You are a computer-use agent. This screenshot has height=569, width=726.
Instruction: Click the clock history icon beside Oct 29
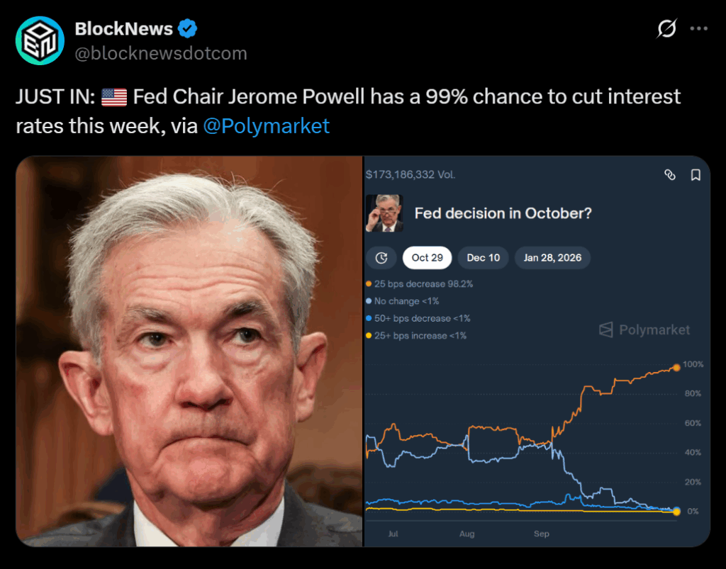click(381, 257)
